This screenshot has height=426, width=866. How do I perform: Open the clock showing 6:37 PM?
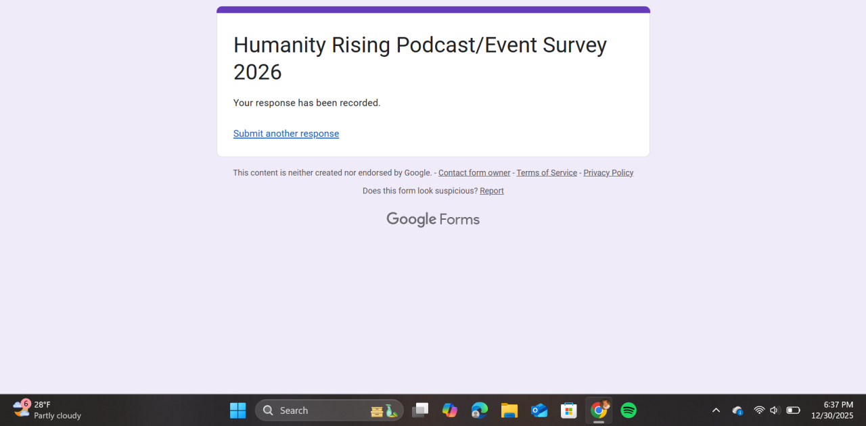[832, 410]
